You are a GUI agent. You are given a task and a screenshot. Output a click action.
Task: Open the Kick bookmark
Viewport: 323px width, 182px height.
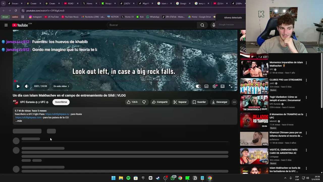point(140,17)
